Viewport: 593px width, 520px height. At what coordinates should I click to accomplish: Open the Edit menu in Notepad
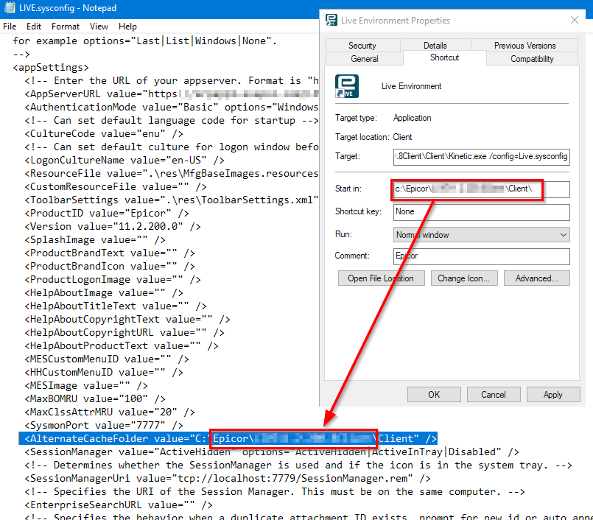(34, 27)
